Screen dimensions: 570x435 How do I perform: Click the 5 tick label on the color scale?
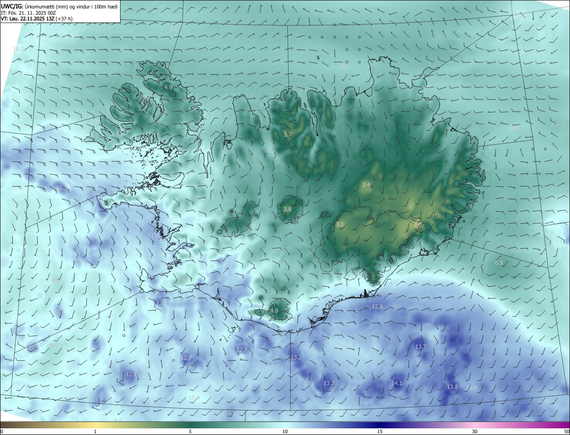pyautogui.click(x=190, y=431)
